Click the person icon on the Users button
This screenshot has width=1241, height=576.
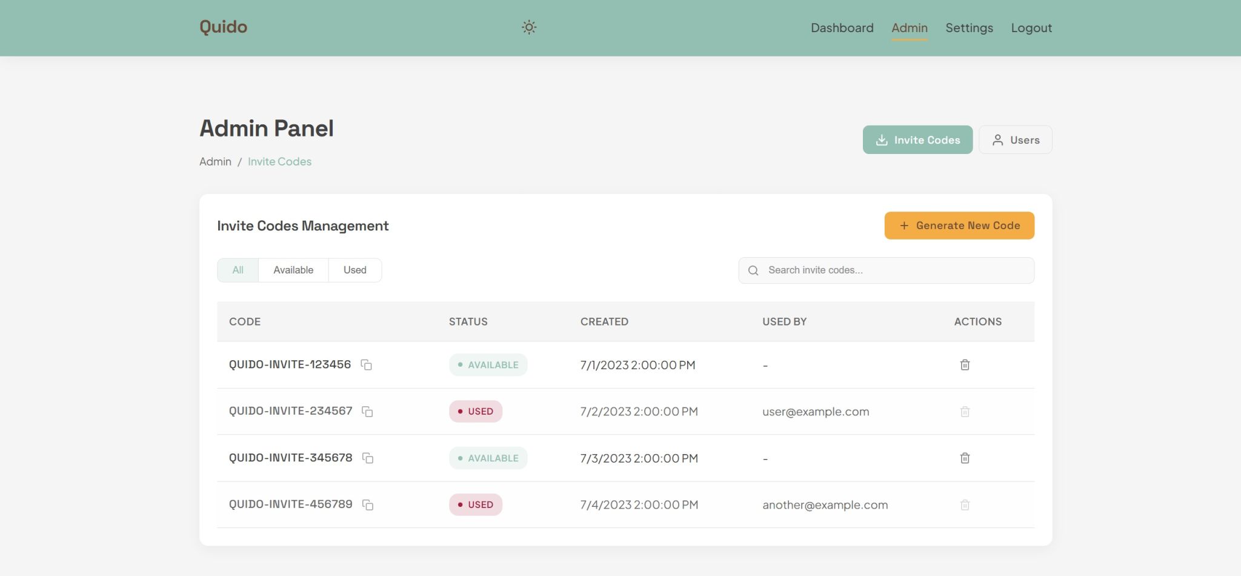pos(997,139)
